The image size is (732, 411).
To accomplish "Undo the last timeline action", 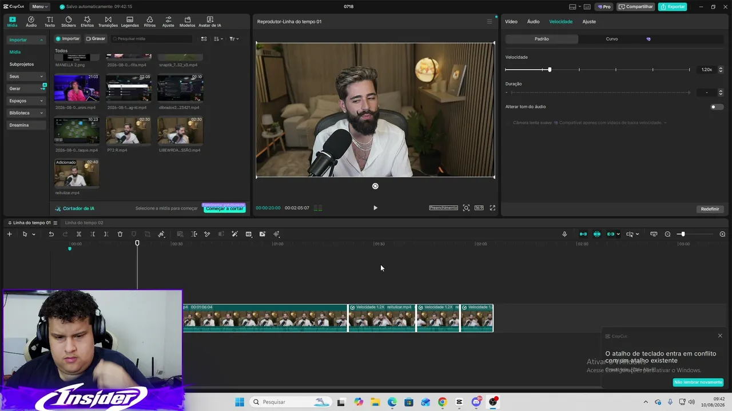I will tap(51, 234).
